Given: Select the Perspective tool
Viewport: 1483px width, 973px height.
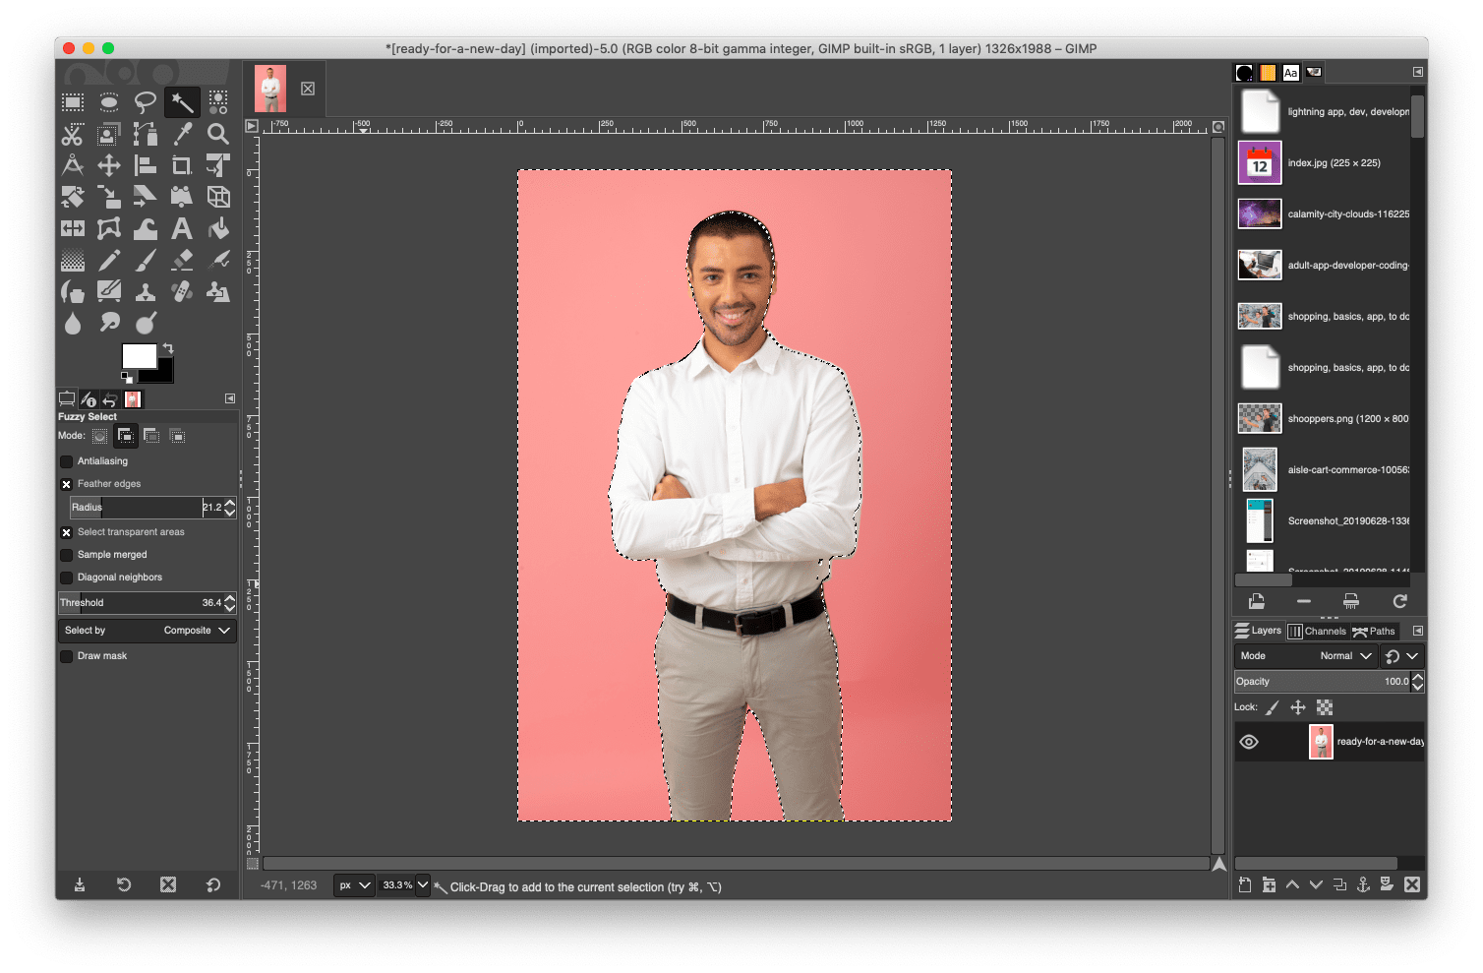Looking at the screenshot, I should pyautogui.click(x=182, y=197).
